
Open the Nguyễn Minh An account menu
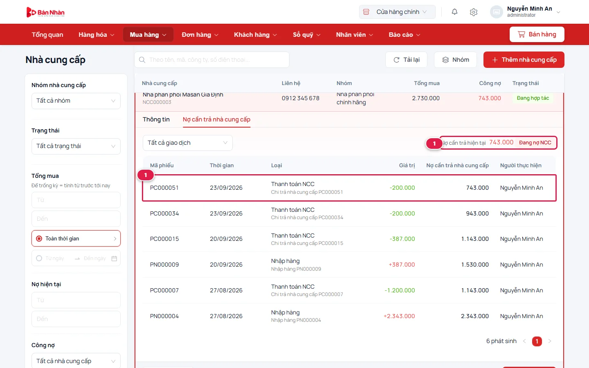point(526,12)
